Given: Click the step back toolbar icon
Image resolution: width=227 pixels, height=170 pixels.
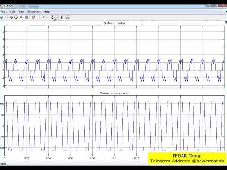Looking at the screenshot, I should [11, 17].
